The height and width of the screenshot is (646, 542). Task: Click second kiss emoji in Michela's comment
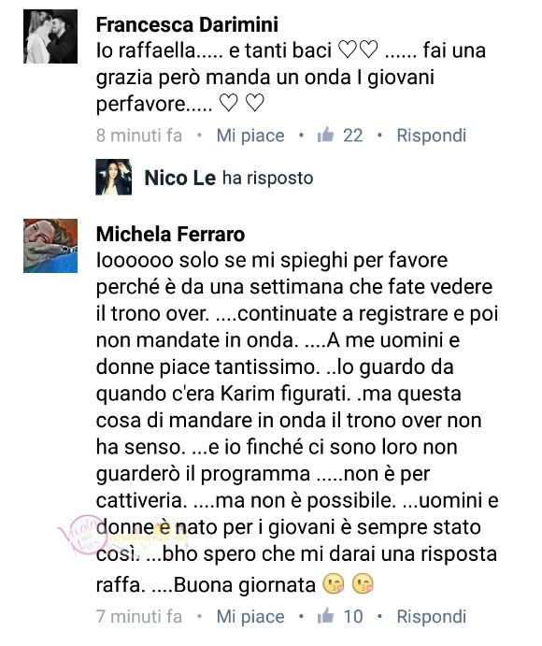point(363,583)
